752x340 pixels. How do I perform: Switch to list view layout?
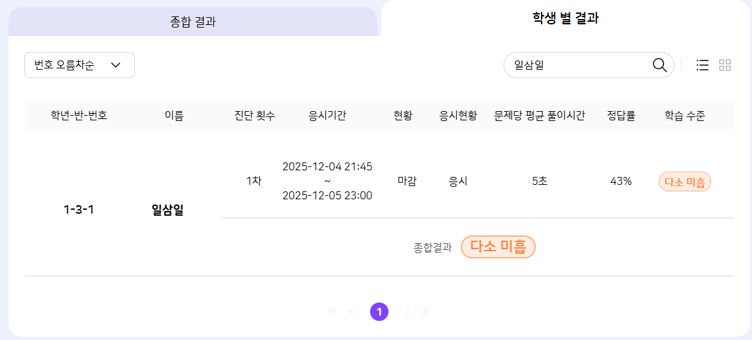point(703,65)
